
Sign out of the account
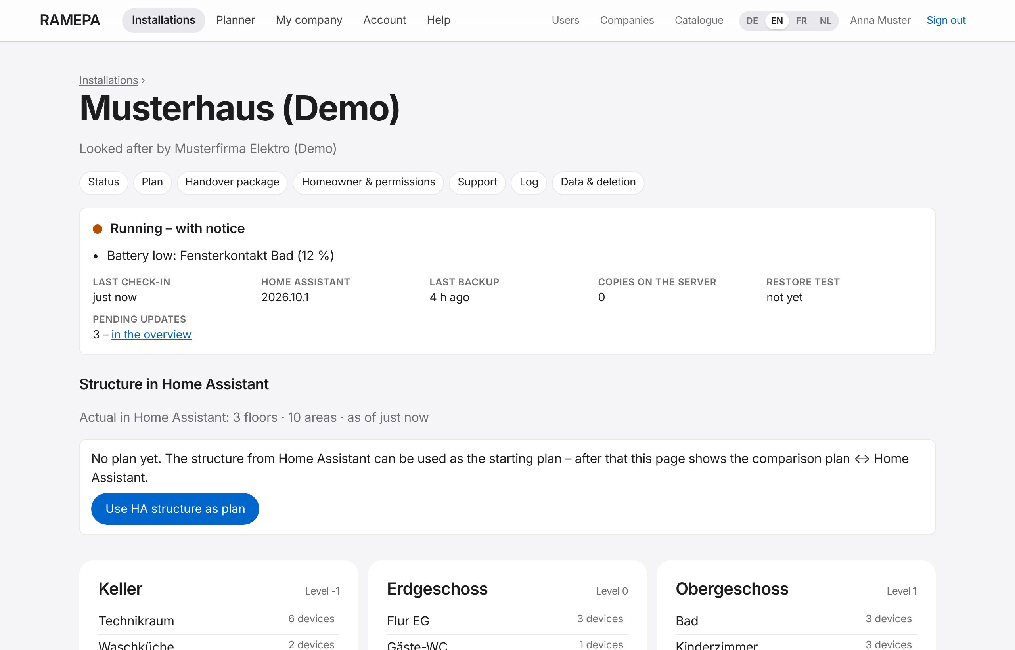[946, 20]
